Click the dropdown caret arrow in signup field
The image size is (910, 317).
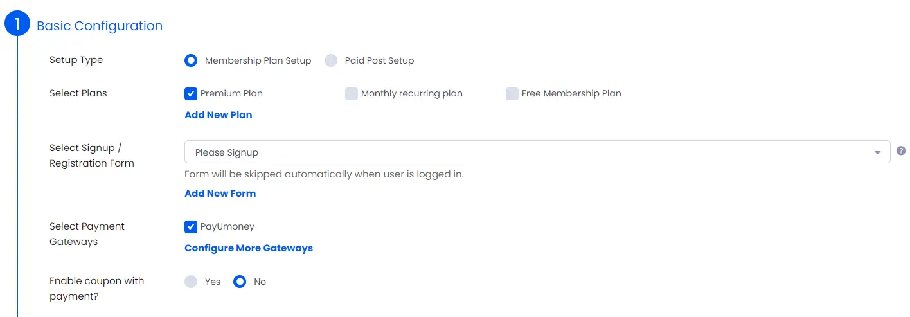(877, 152)
